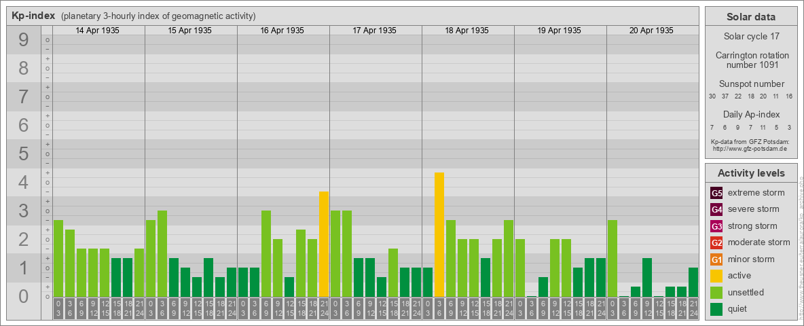Click sunspot number value 22

click(738, 96)
